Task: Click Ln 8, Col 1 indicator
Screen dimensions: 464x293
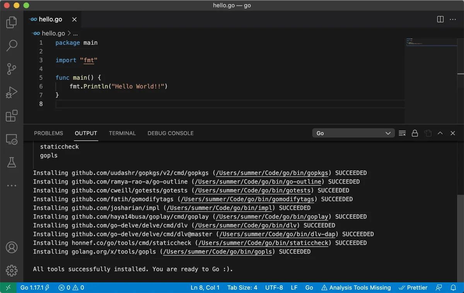Action: click(205, 288)
